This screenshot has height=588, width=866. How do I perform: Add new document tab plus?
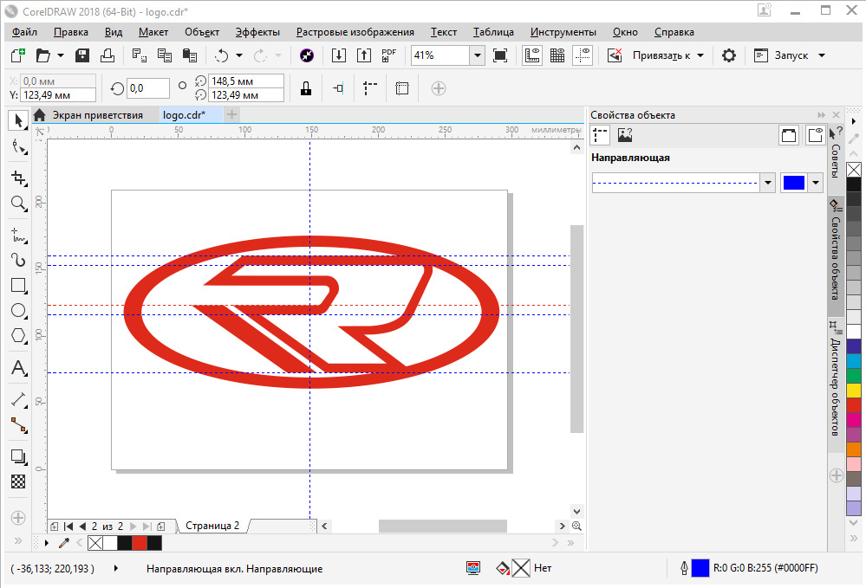tap(232, 114)
